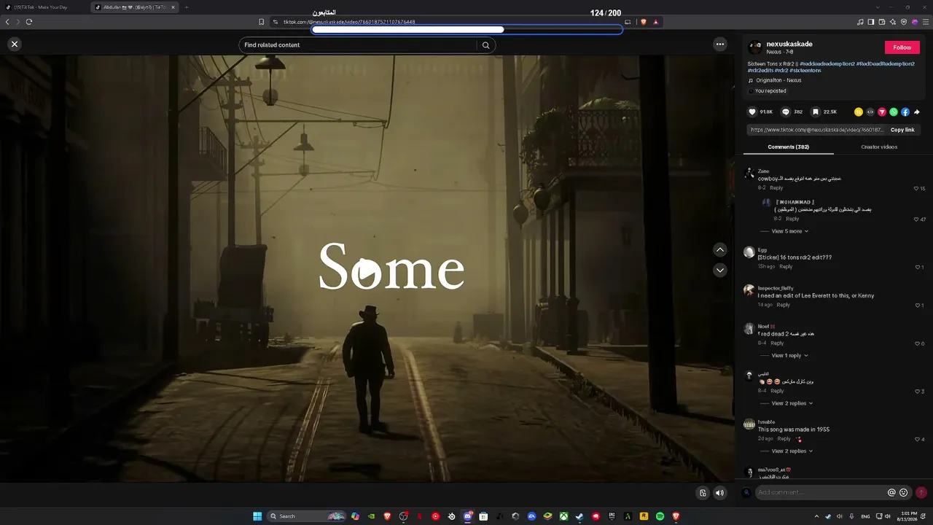Click the yellow coin share icon
Screen dimensions: 933x525
coord(859,112)
